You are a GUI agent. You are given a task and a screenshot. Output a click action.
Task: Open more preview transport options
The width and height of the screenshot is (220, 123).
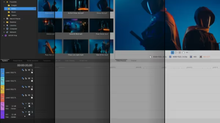tap(187, 52)
